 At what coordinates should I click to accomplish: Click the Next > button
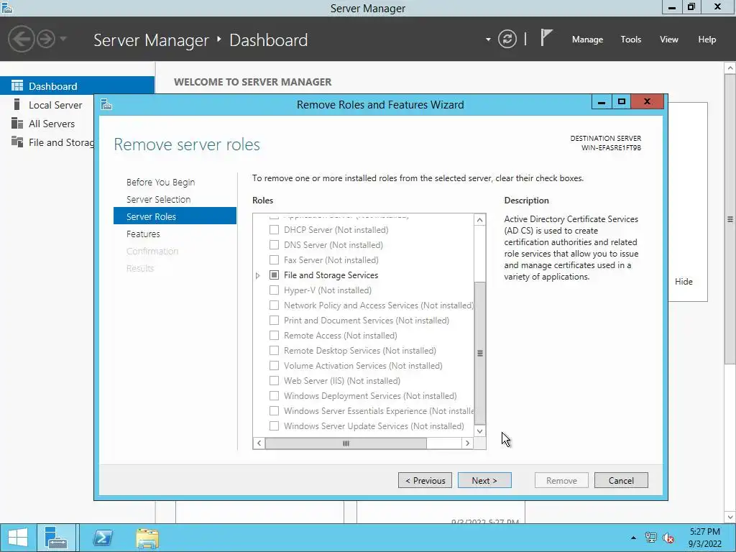[x=484, y=480]
